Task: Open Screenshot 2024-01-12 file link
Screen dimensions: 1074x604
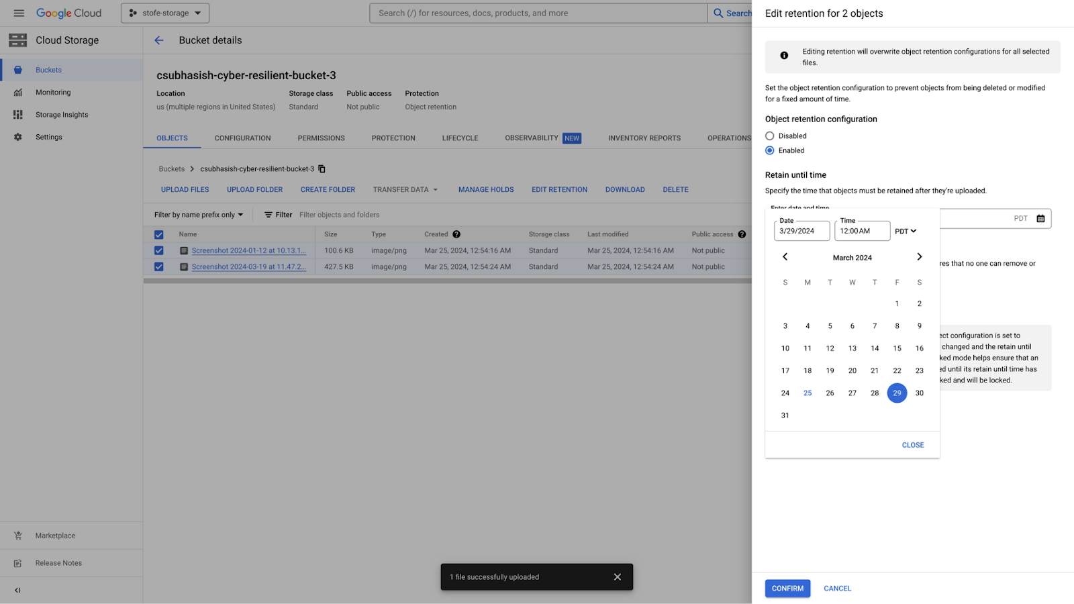Action: tap(249, 250)
